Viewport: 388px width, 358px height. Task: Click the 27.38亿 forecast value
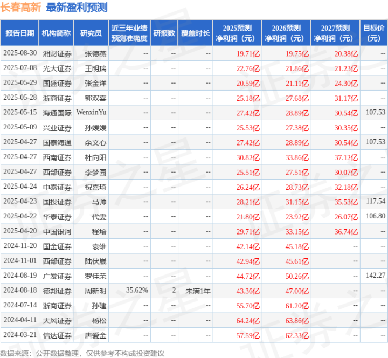[x=297, y=128]
